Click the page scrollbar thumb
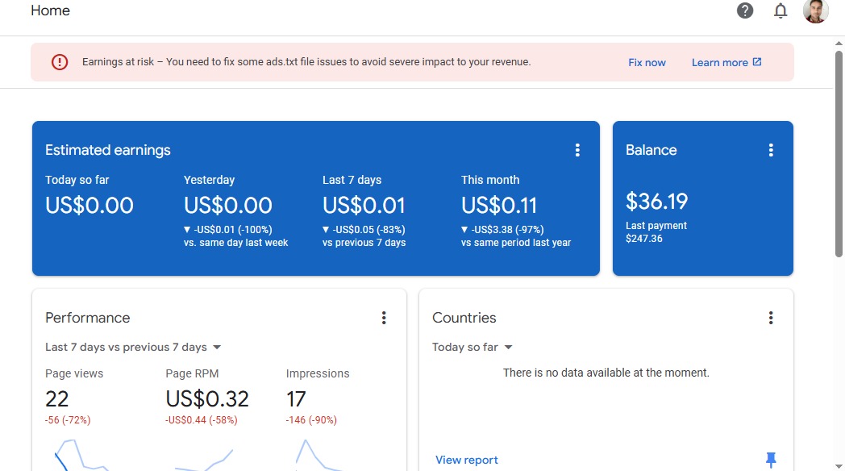Screen dimensions: 845x471 [x=839, y=153]
